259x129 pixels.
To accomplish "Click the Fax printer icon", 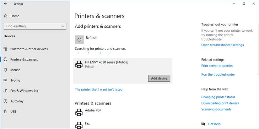I will coord(79,125).
